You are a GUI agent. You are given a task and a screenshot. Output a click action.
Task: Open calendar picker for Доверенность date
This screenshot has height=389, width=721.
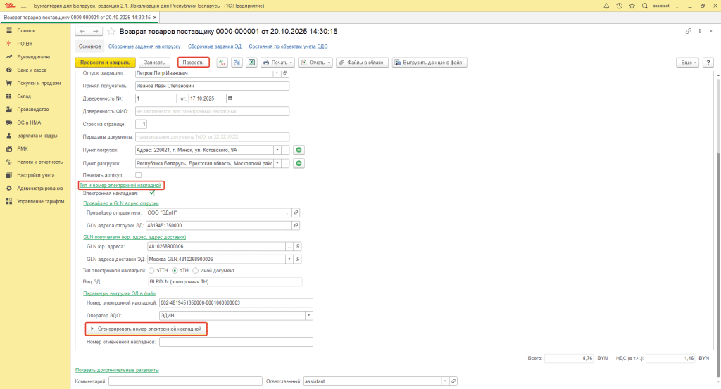coord(230,98)
